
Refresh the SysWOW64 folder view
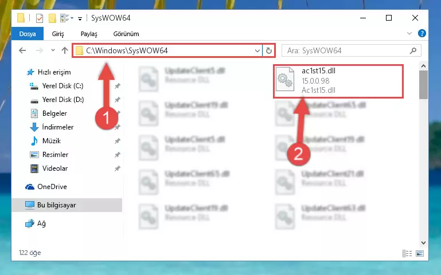coord(269,50)
